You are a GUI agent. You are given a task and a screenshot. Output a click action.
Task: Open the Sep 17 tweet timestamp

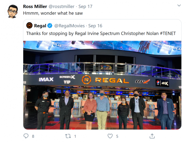pyautogui.click(x=86, y=6)
